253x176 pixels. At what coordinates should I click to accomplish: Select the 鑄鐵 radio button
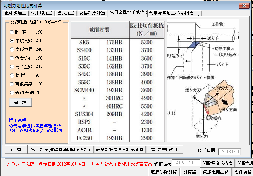[12, 75]
